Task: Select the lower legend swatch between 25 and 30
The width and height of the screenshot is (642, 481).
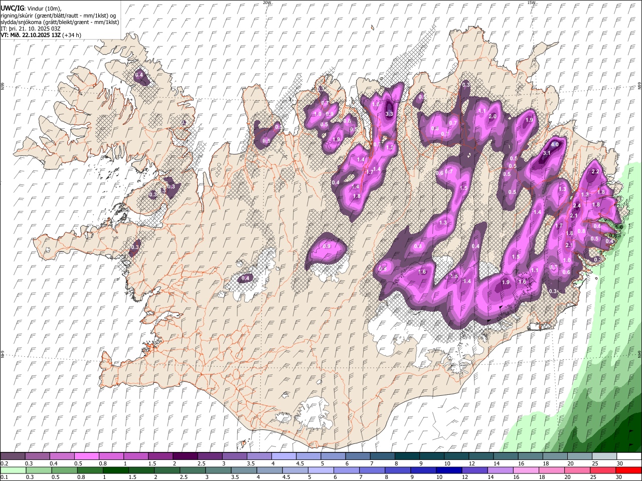Action: pyautogui.click(x=603, y=470)
